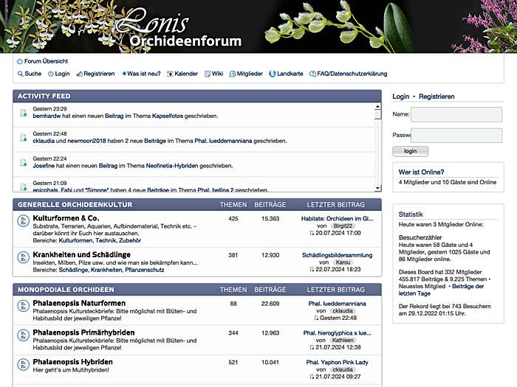Click last-post icon next to 22.07.2024 18:23
The image size is (517, 387).
[x=312, y=270]
